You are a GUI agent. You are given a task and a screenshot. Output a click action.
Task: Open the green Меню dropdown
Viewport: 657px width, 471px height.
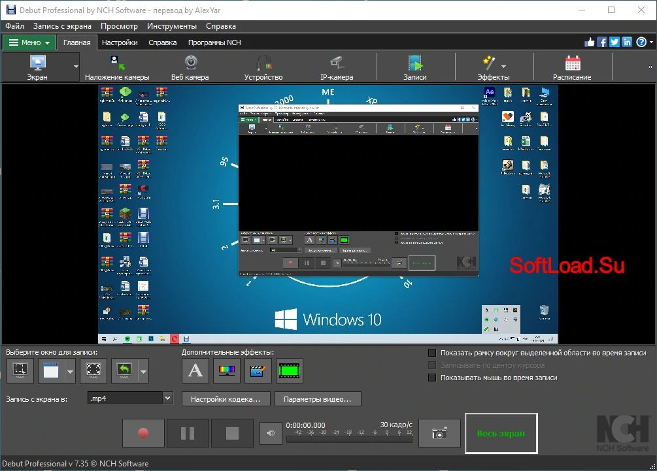[x=29, y=42]
